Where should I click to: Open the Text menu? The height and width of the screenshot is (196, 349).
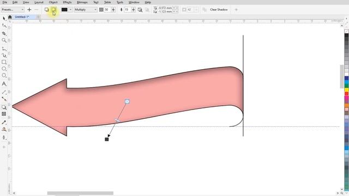(x=96, y=2)
